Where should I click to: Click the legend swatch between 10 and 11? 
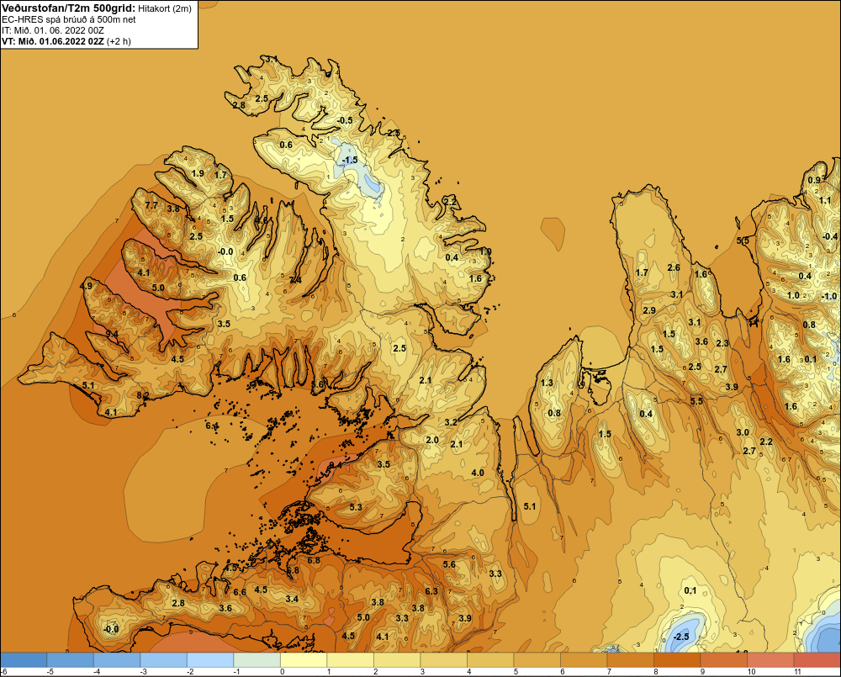click(770, 659)
